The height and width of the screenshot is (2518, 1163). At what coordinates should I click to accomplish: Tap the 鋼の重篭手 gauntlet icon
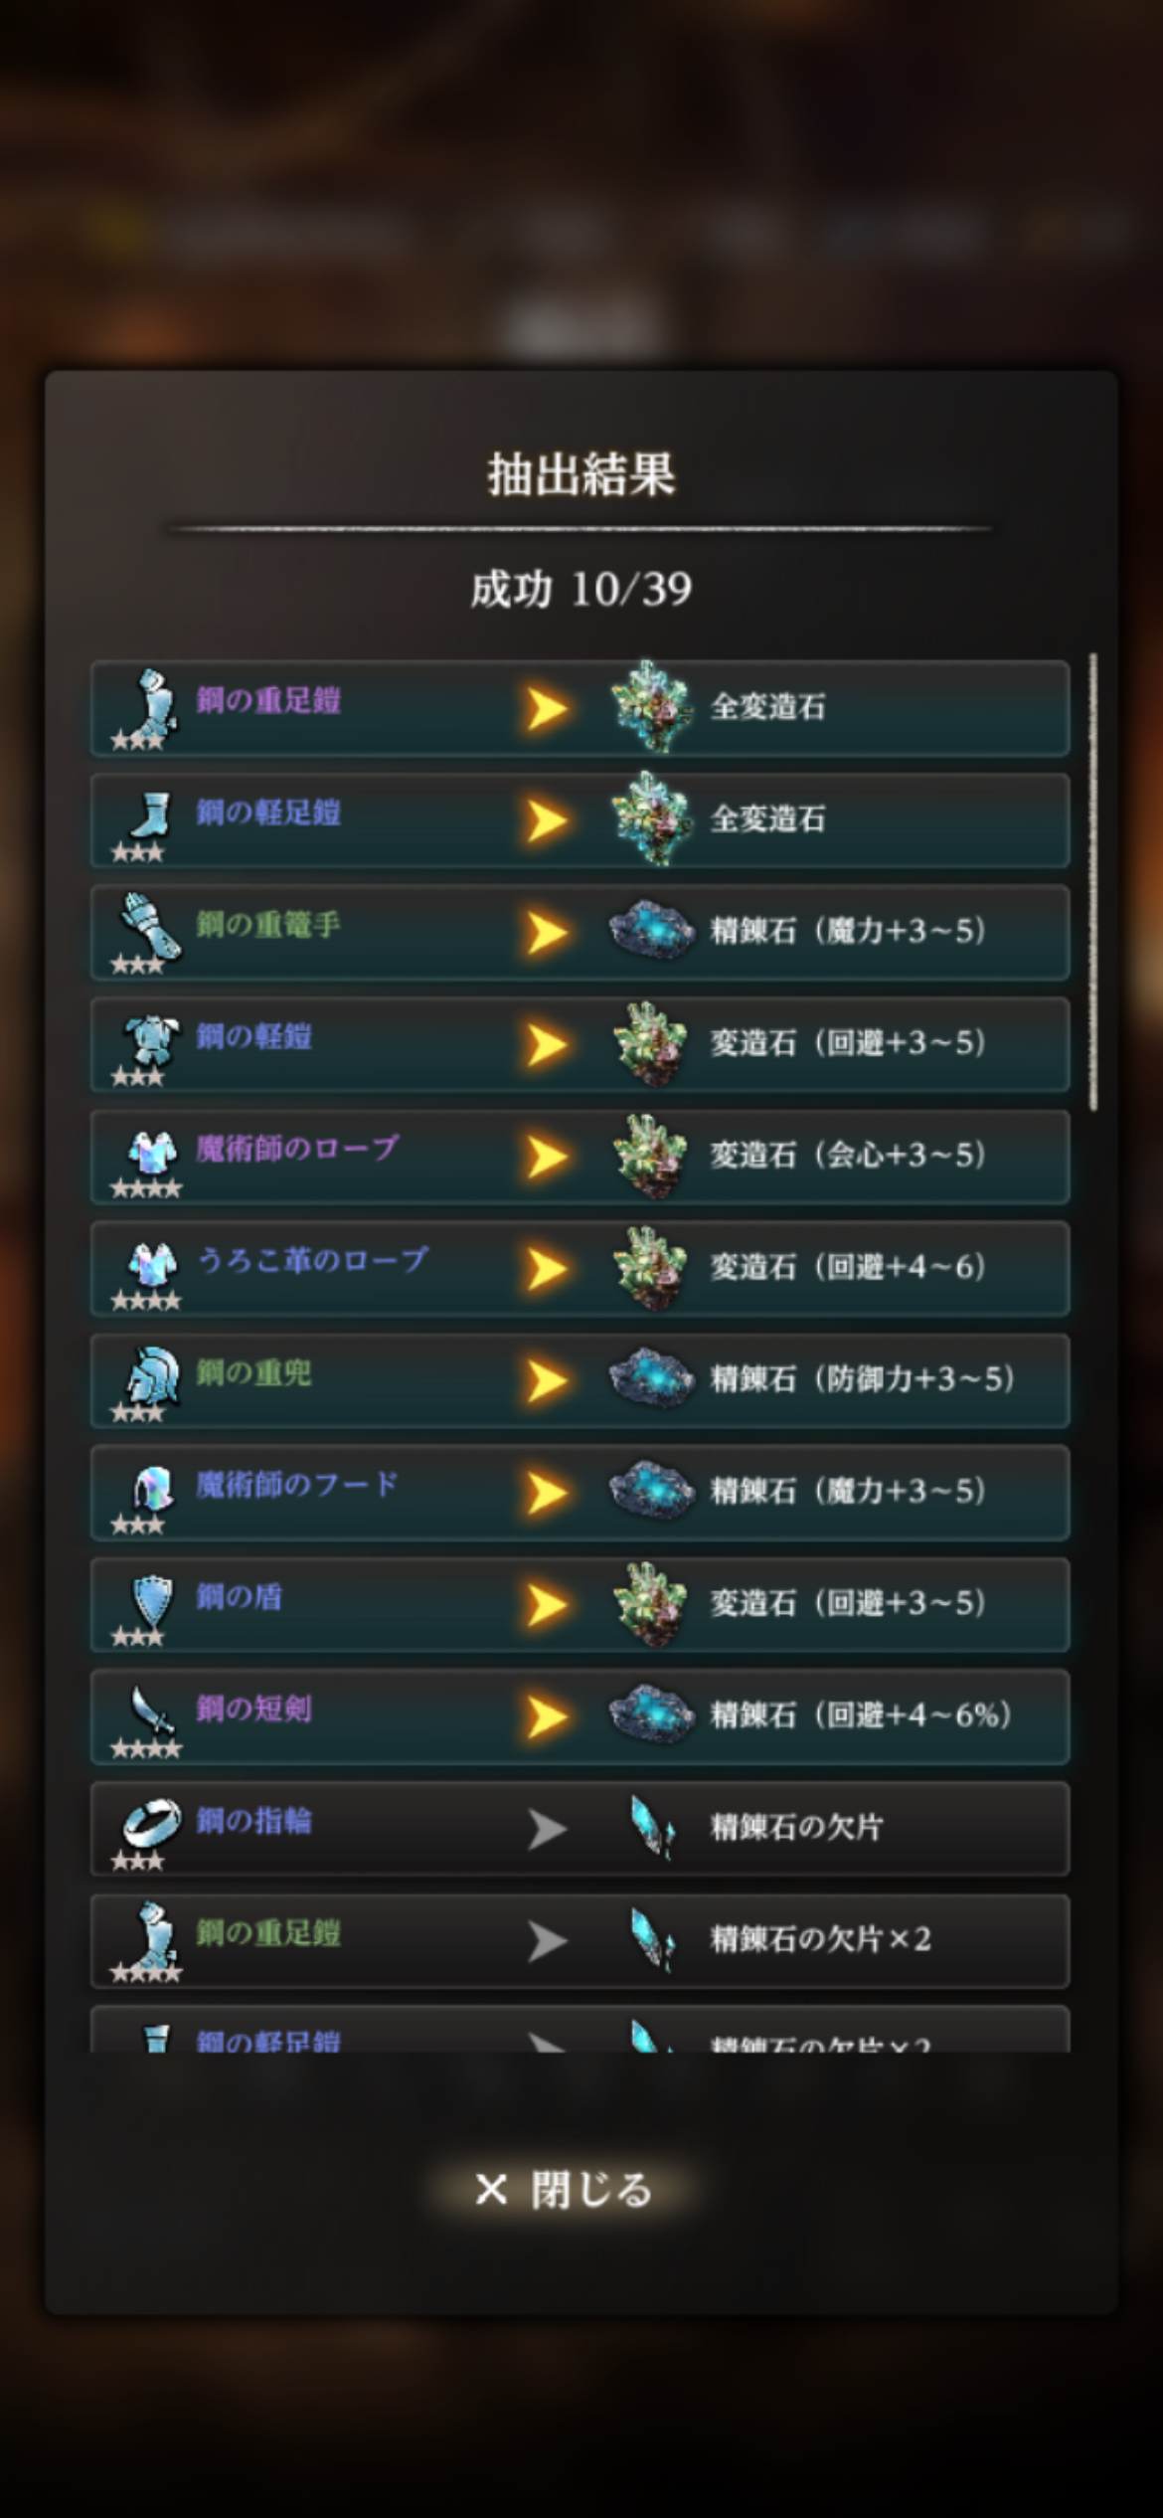click(148, 931)
